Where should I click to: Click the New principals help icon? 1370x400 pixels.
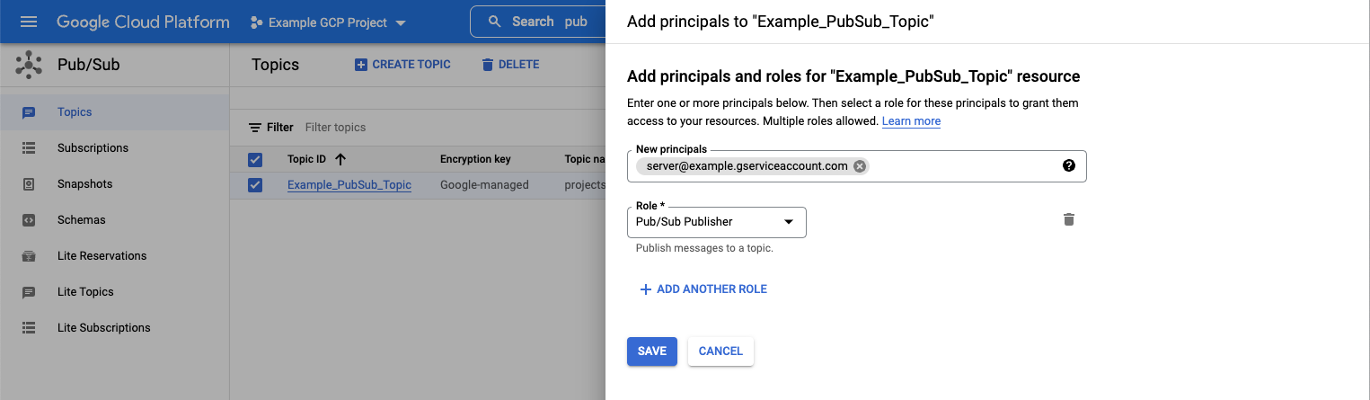pyautogui.click(x=1069, y=165)
